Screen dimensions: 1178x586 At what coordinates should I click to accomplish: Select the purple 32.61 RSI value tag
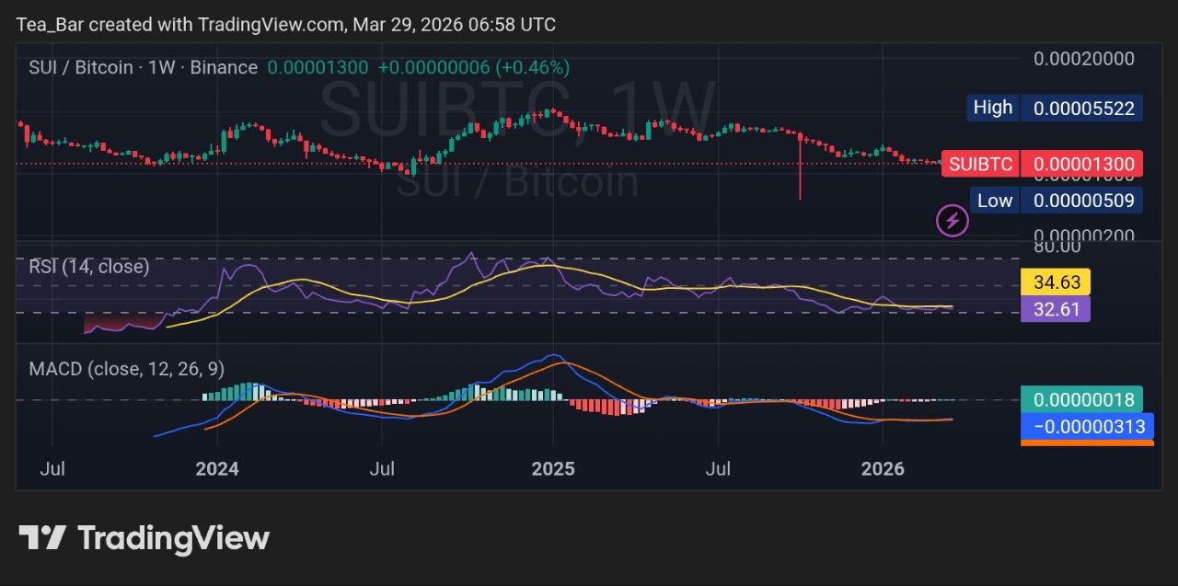point(1056,309)
